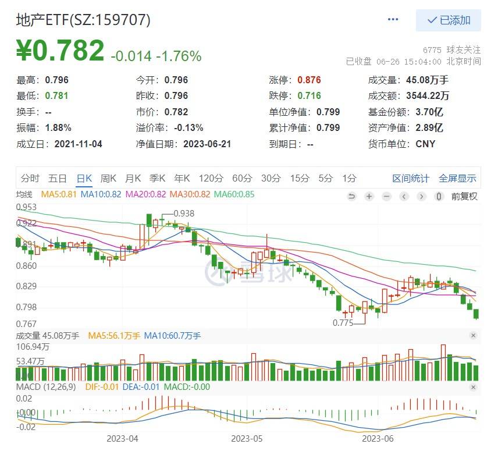This screenshot has width=498, height=451.
Task: Select the 周K chart tab
Action: [108, 178]
